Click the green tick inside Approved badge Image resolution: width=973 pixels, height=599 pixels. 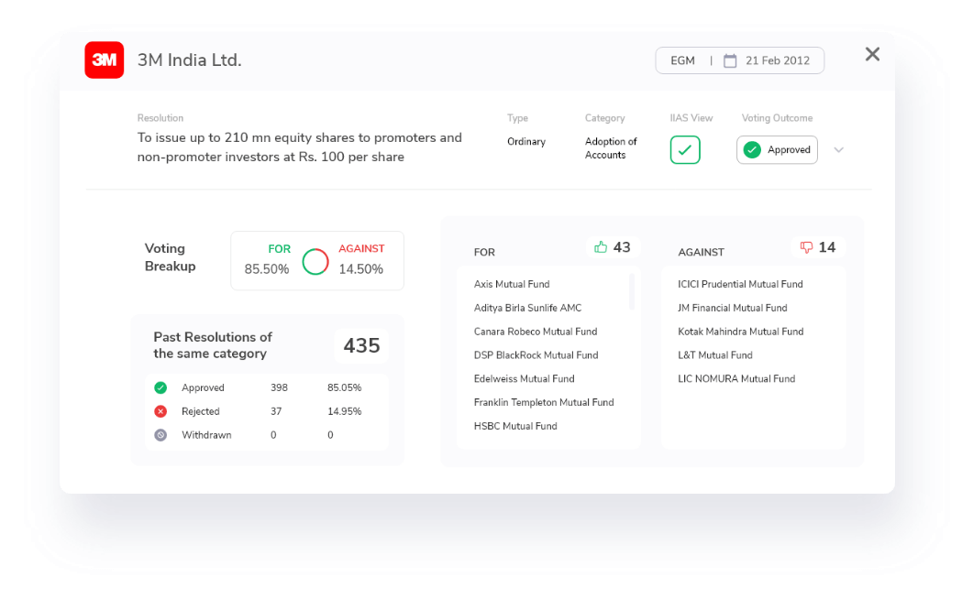[x=752, y=150]
